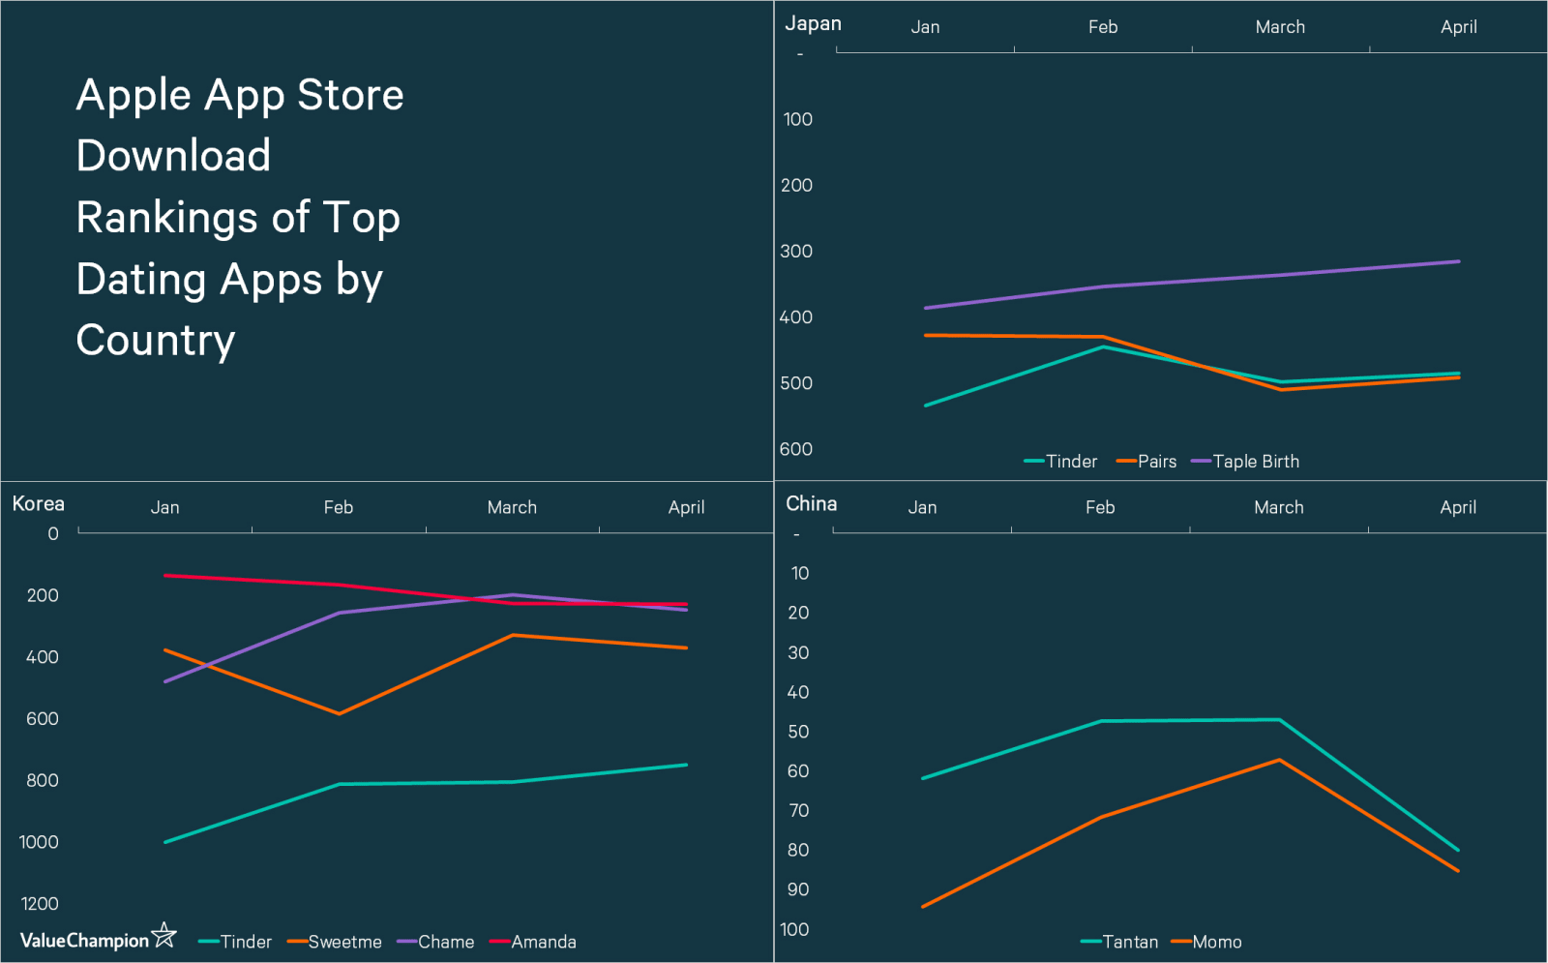1548x963 pixels.
Task: Click the April label in the Japan chart
Action: [1458, 27]
